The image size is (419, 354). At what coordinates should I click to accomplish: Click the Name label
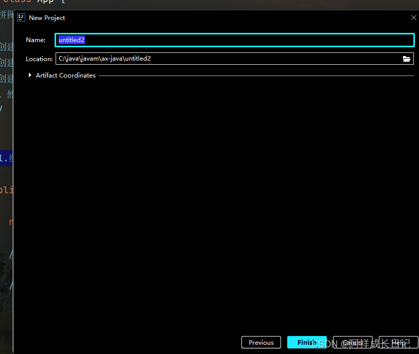[x=36, y=40]
